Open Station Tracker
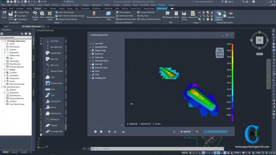The image size is (276, 155). pos(184,16)
